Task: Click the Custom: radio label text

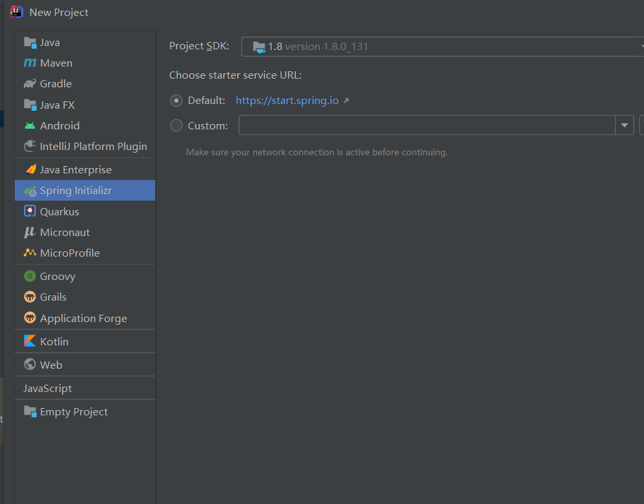Action: click(207, 126)
